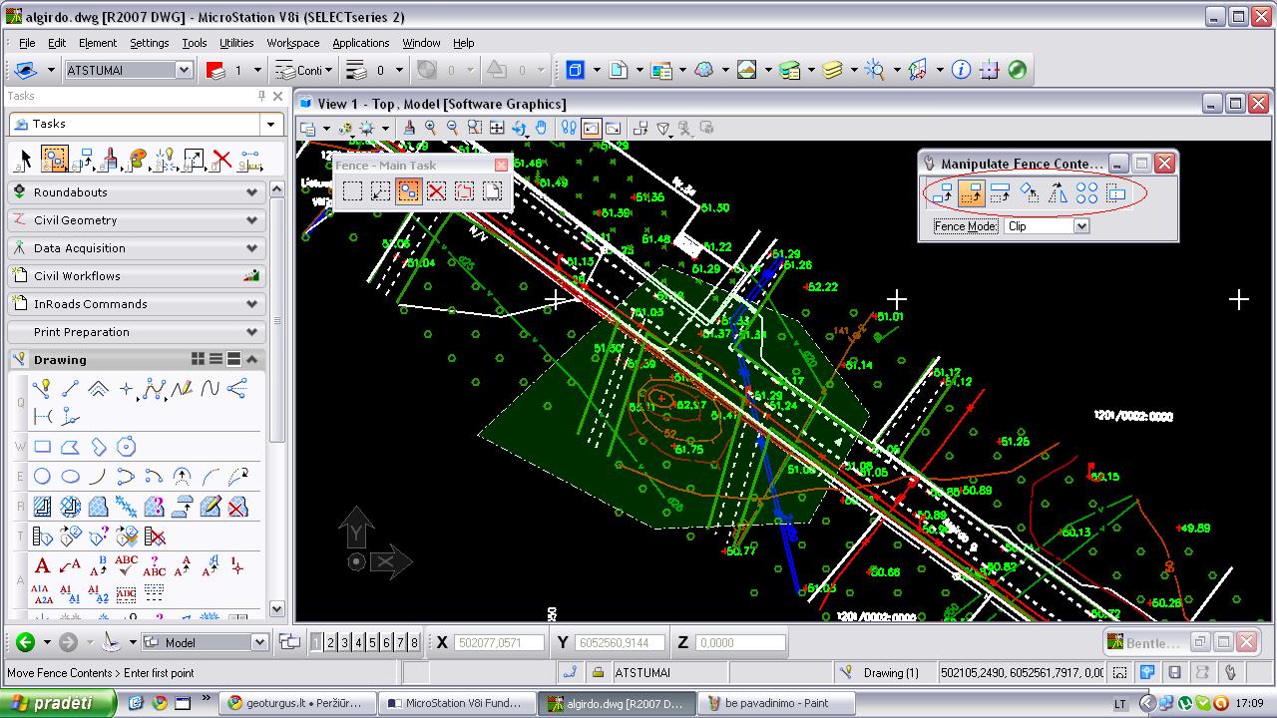The image size is (1277, 718).
Task: Toggle view window 8 button
Action: [414, 643]
